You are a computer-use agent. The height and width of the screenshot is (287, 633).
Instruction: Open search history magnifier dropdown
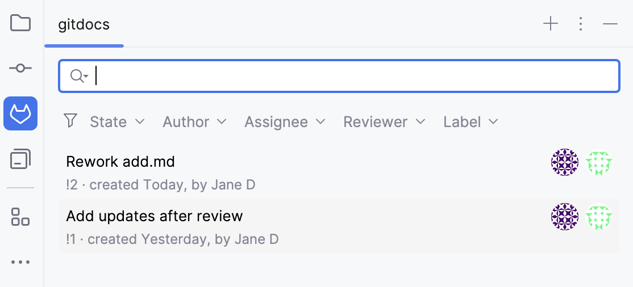pyautogui.click(x=78, y=76)
